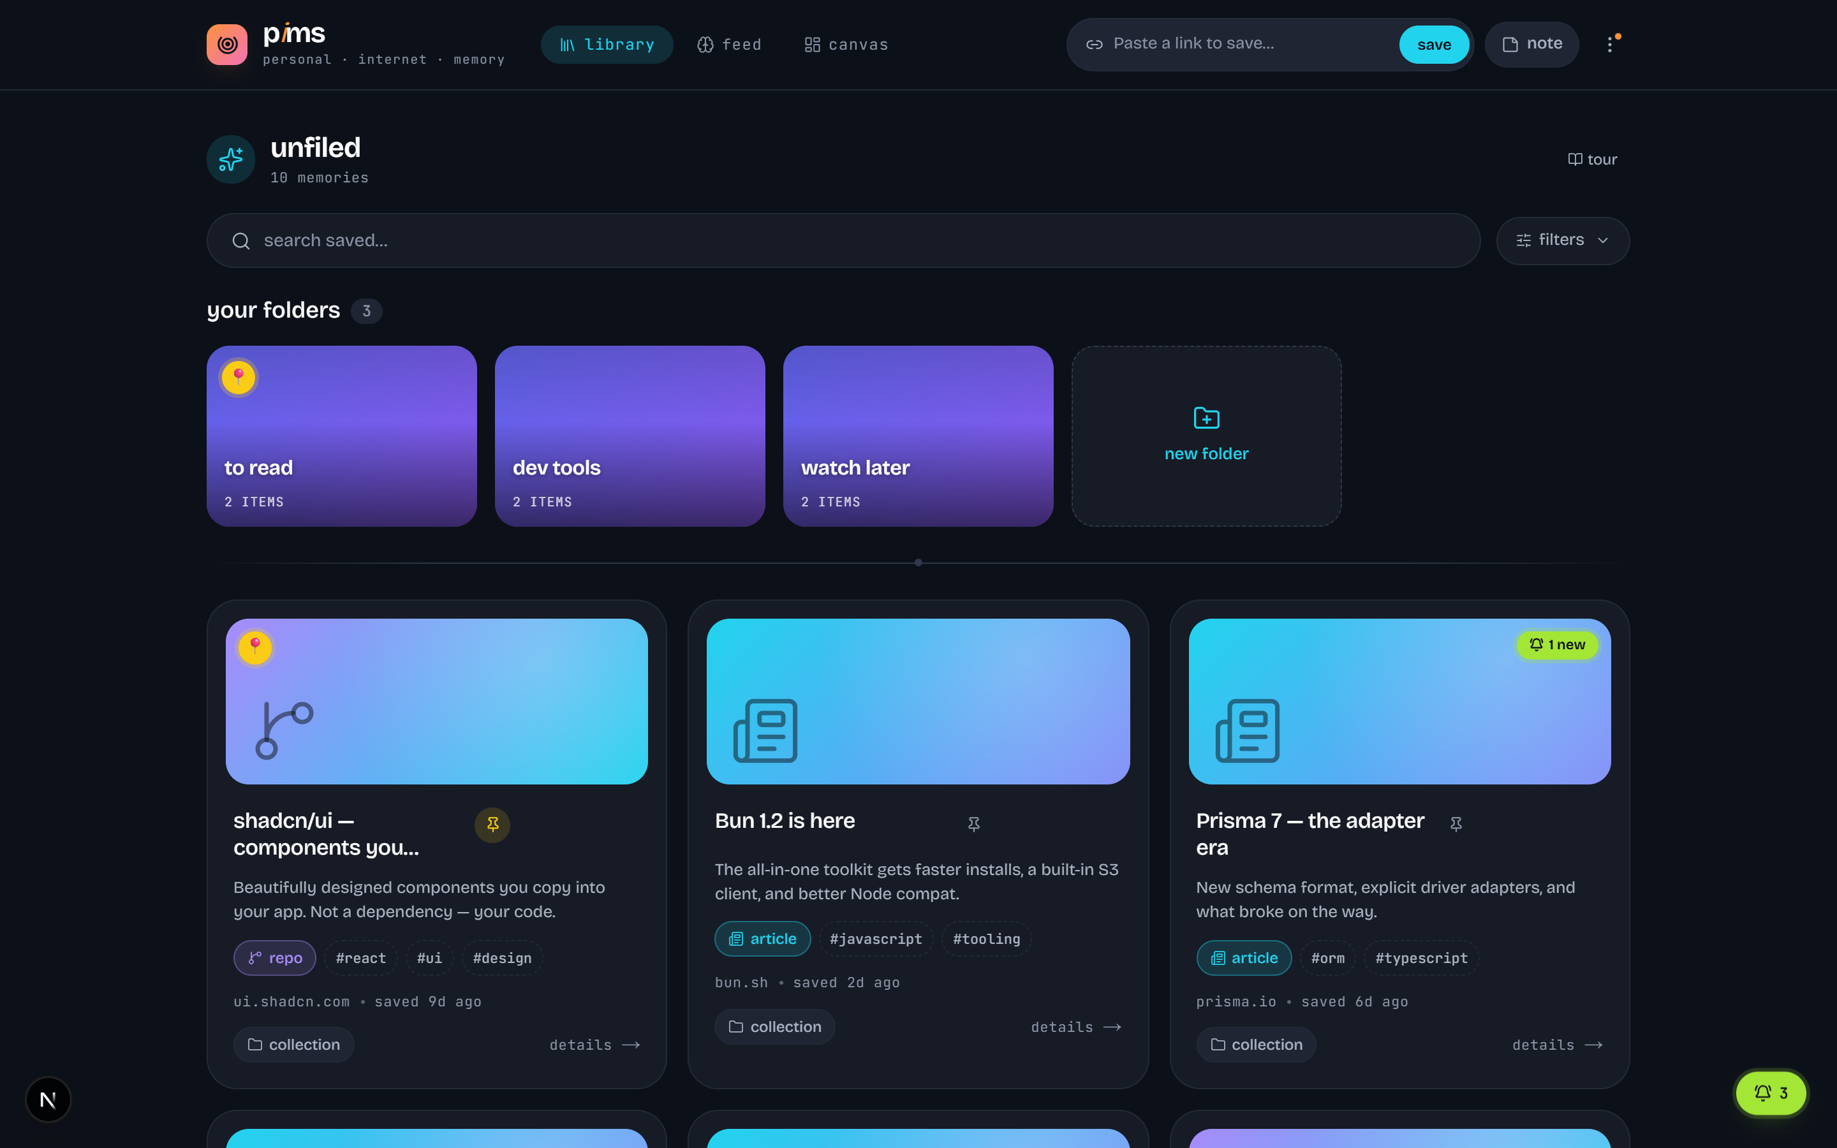Filter by #design tag
The height and width of the screenshot is (1148, 1837).
click(502, 958)
